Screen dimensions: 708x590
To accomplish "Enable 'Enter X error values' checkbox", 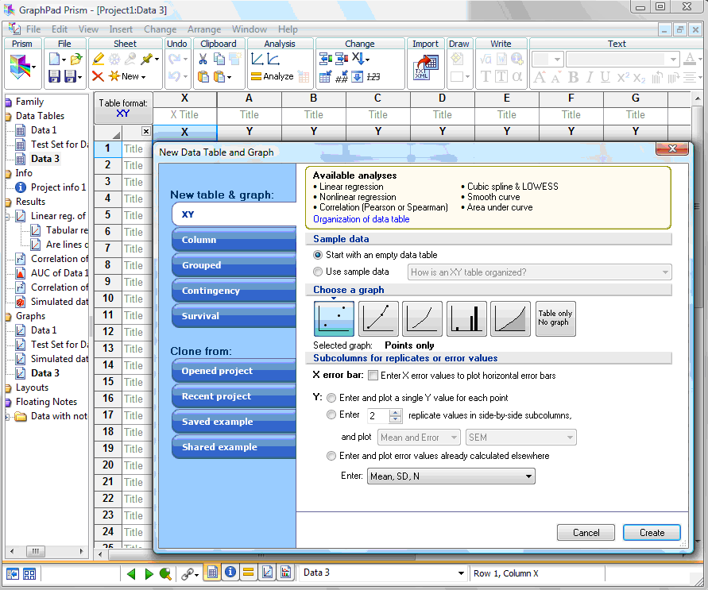I will coord(373,376).
